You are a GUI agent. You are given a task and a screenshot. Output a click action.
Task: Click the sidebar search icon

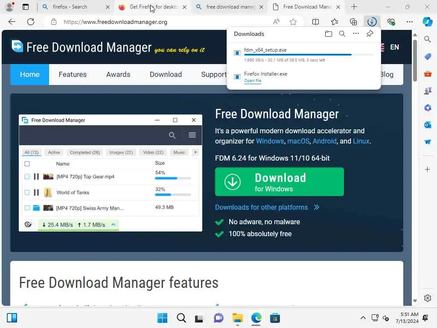(428, 39)
